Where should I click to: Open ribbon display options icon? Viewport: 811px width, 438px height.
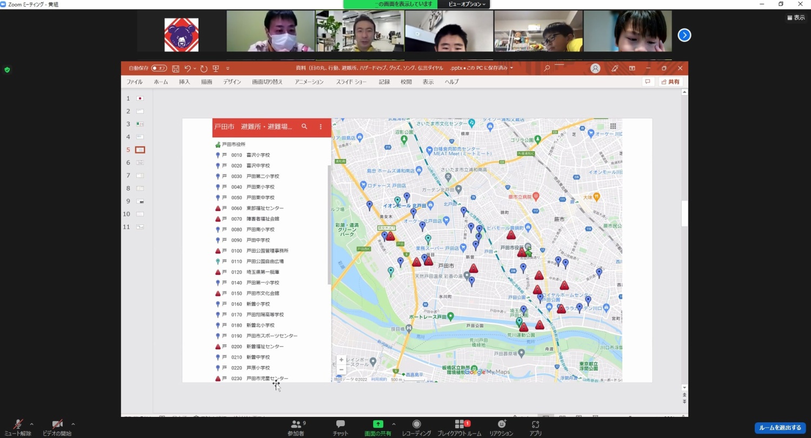(632, 69)
